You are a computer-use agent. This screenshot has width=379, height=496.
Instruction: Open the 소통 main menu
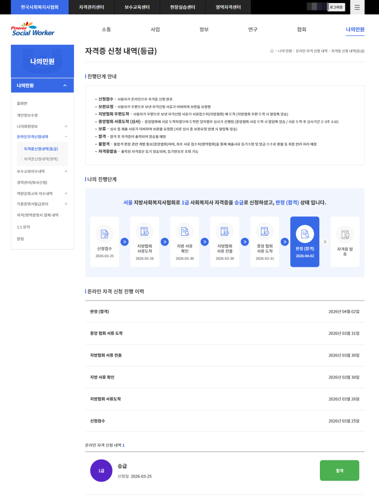point(106,30)
